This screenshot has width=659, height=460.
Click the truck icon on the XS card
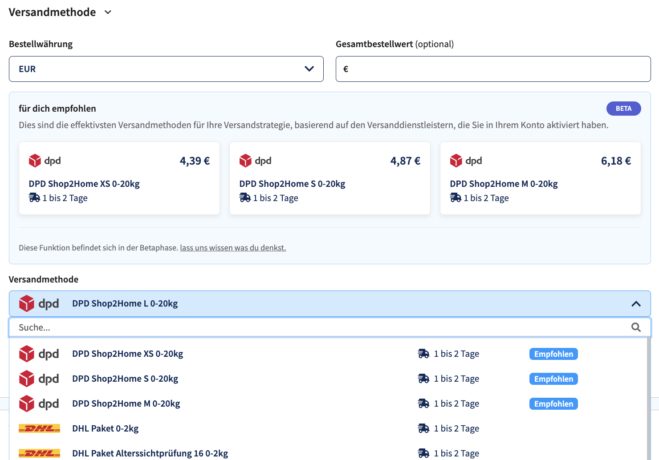tap(34, 198)
